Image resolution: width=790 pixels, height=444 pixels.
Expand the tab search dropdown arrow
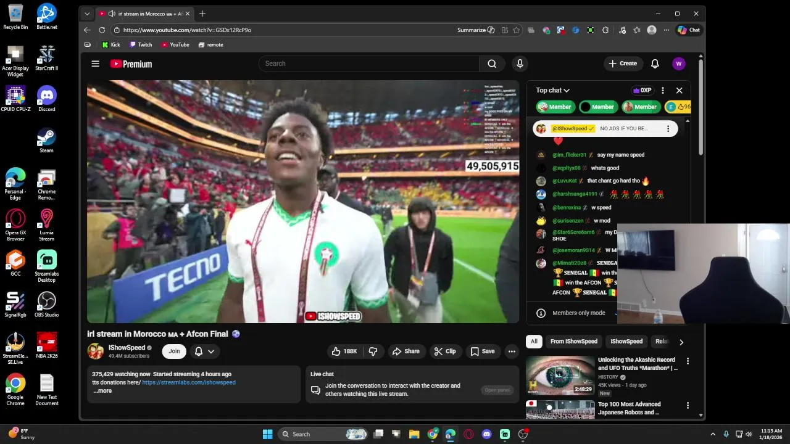coord(87,14)
